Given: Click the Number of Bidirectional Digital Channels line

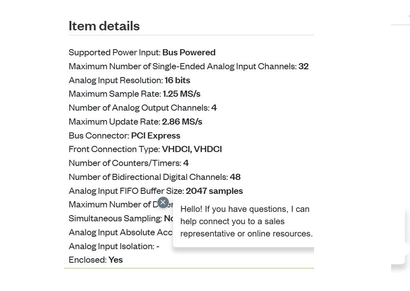Looking at the screenshot, I should [155, 177].
